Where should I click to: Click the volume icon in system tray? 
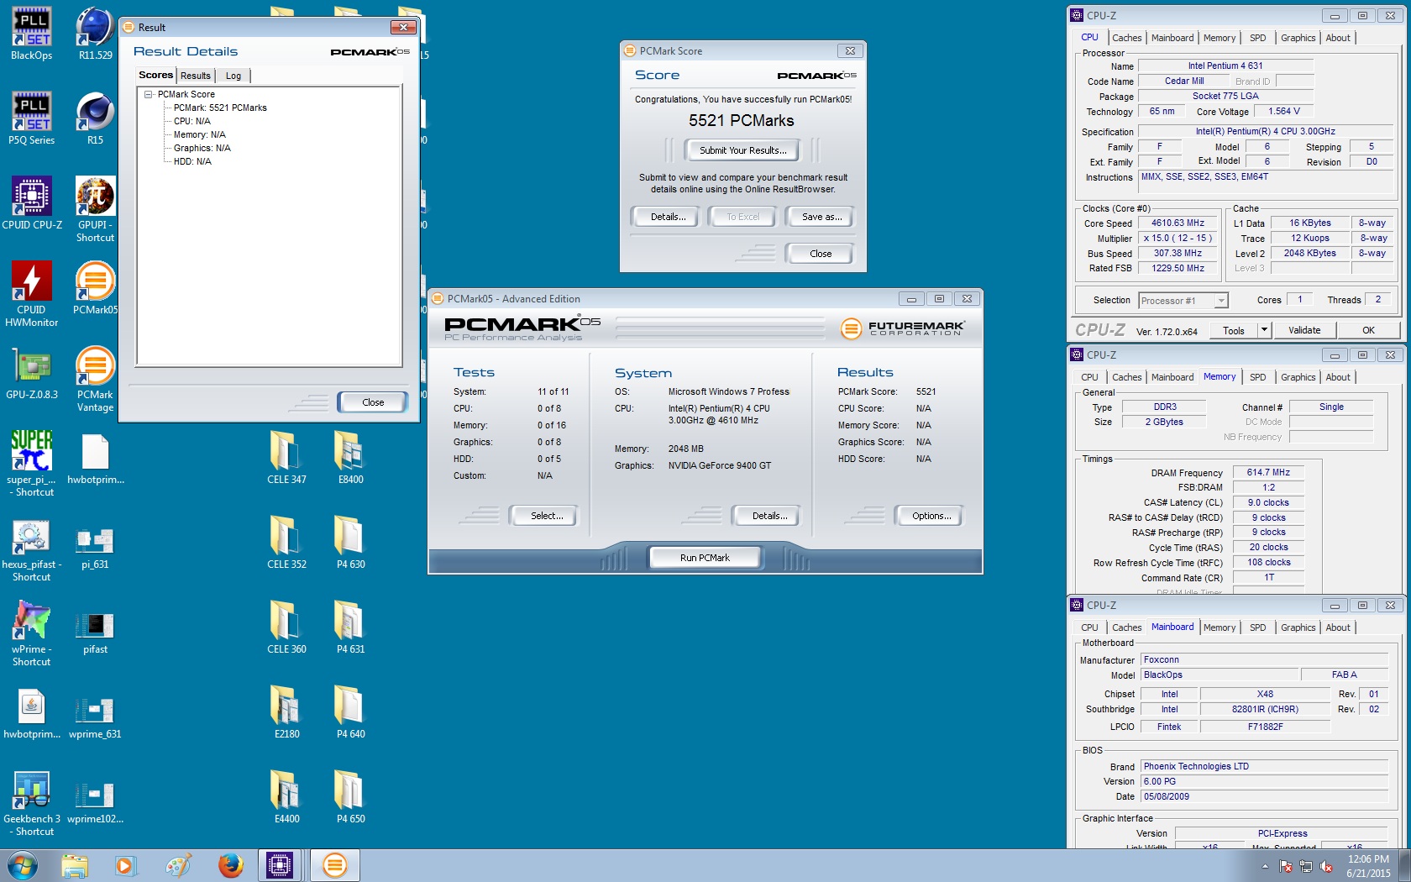coord(1326,866)
